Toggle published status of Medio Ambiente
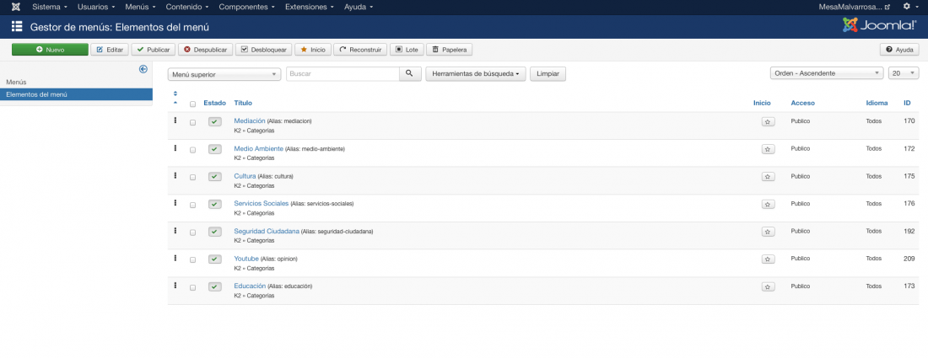Screen dimensions: 928x358 (x=215, y=149)
